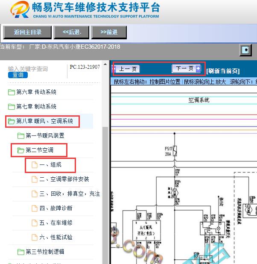The height and width of the screenshot is (264, 257).
Task: Click the 返回主目录 button
Action: [x=27, y=32]
